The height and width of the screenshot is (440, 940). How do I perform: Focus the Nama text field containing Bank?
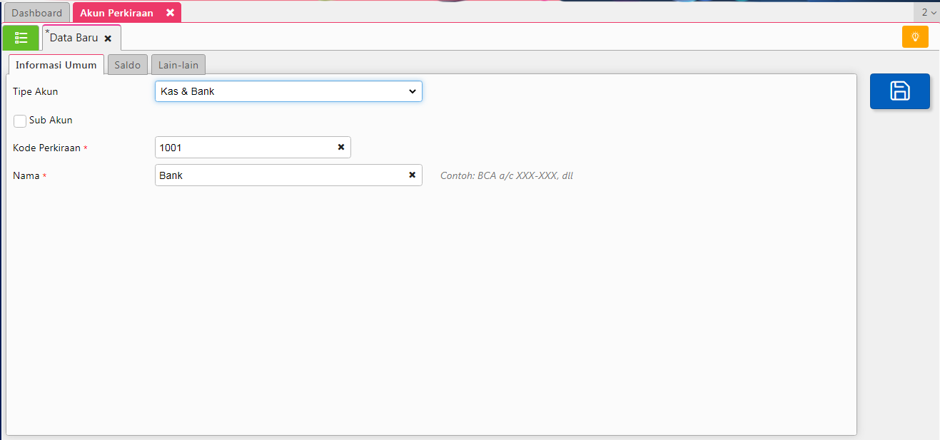pyautogui.click(x=278, y=175)
